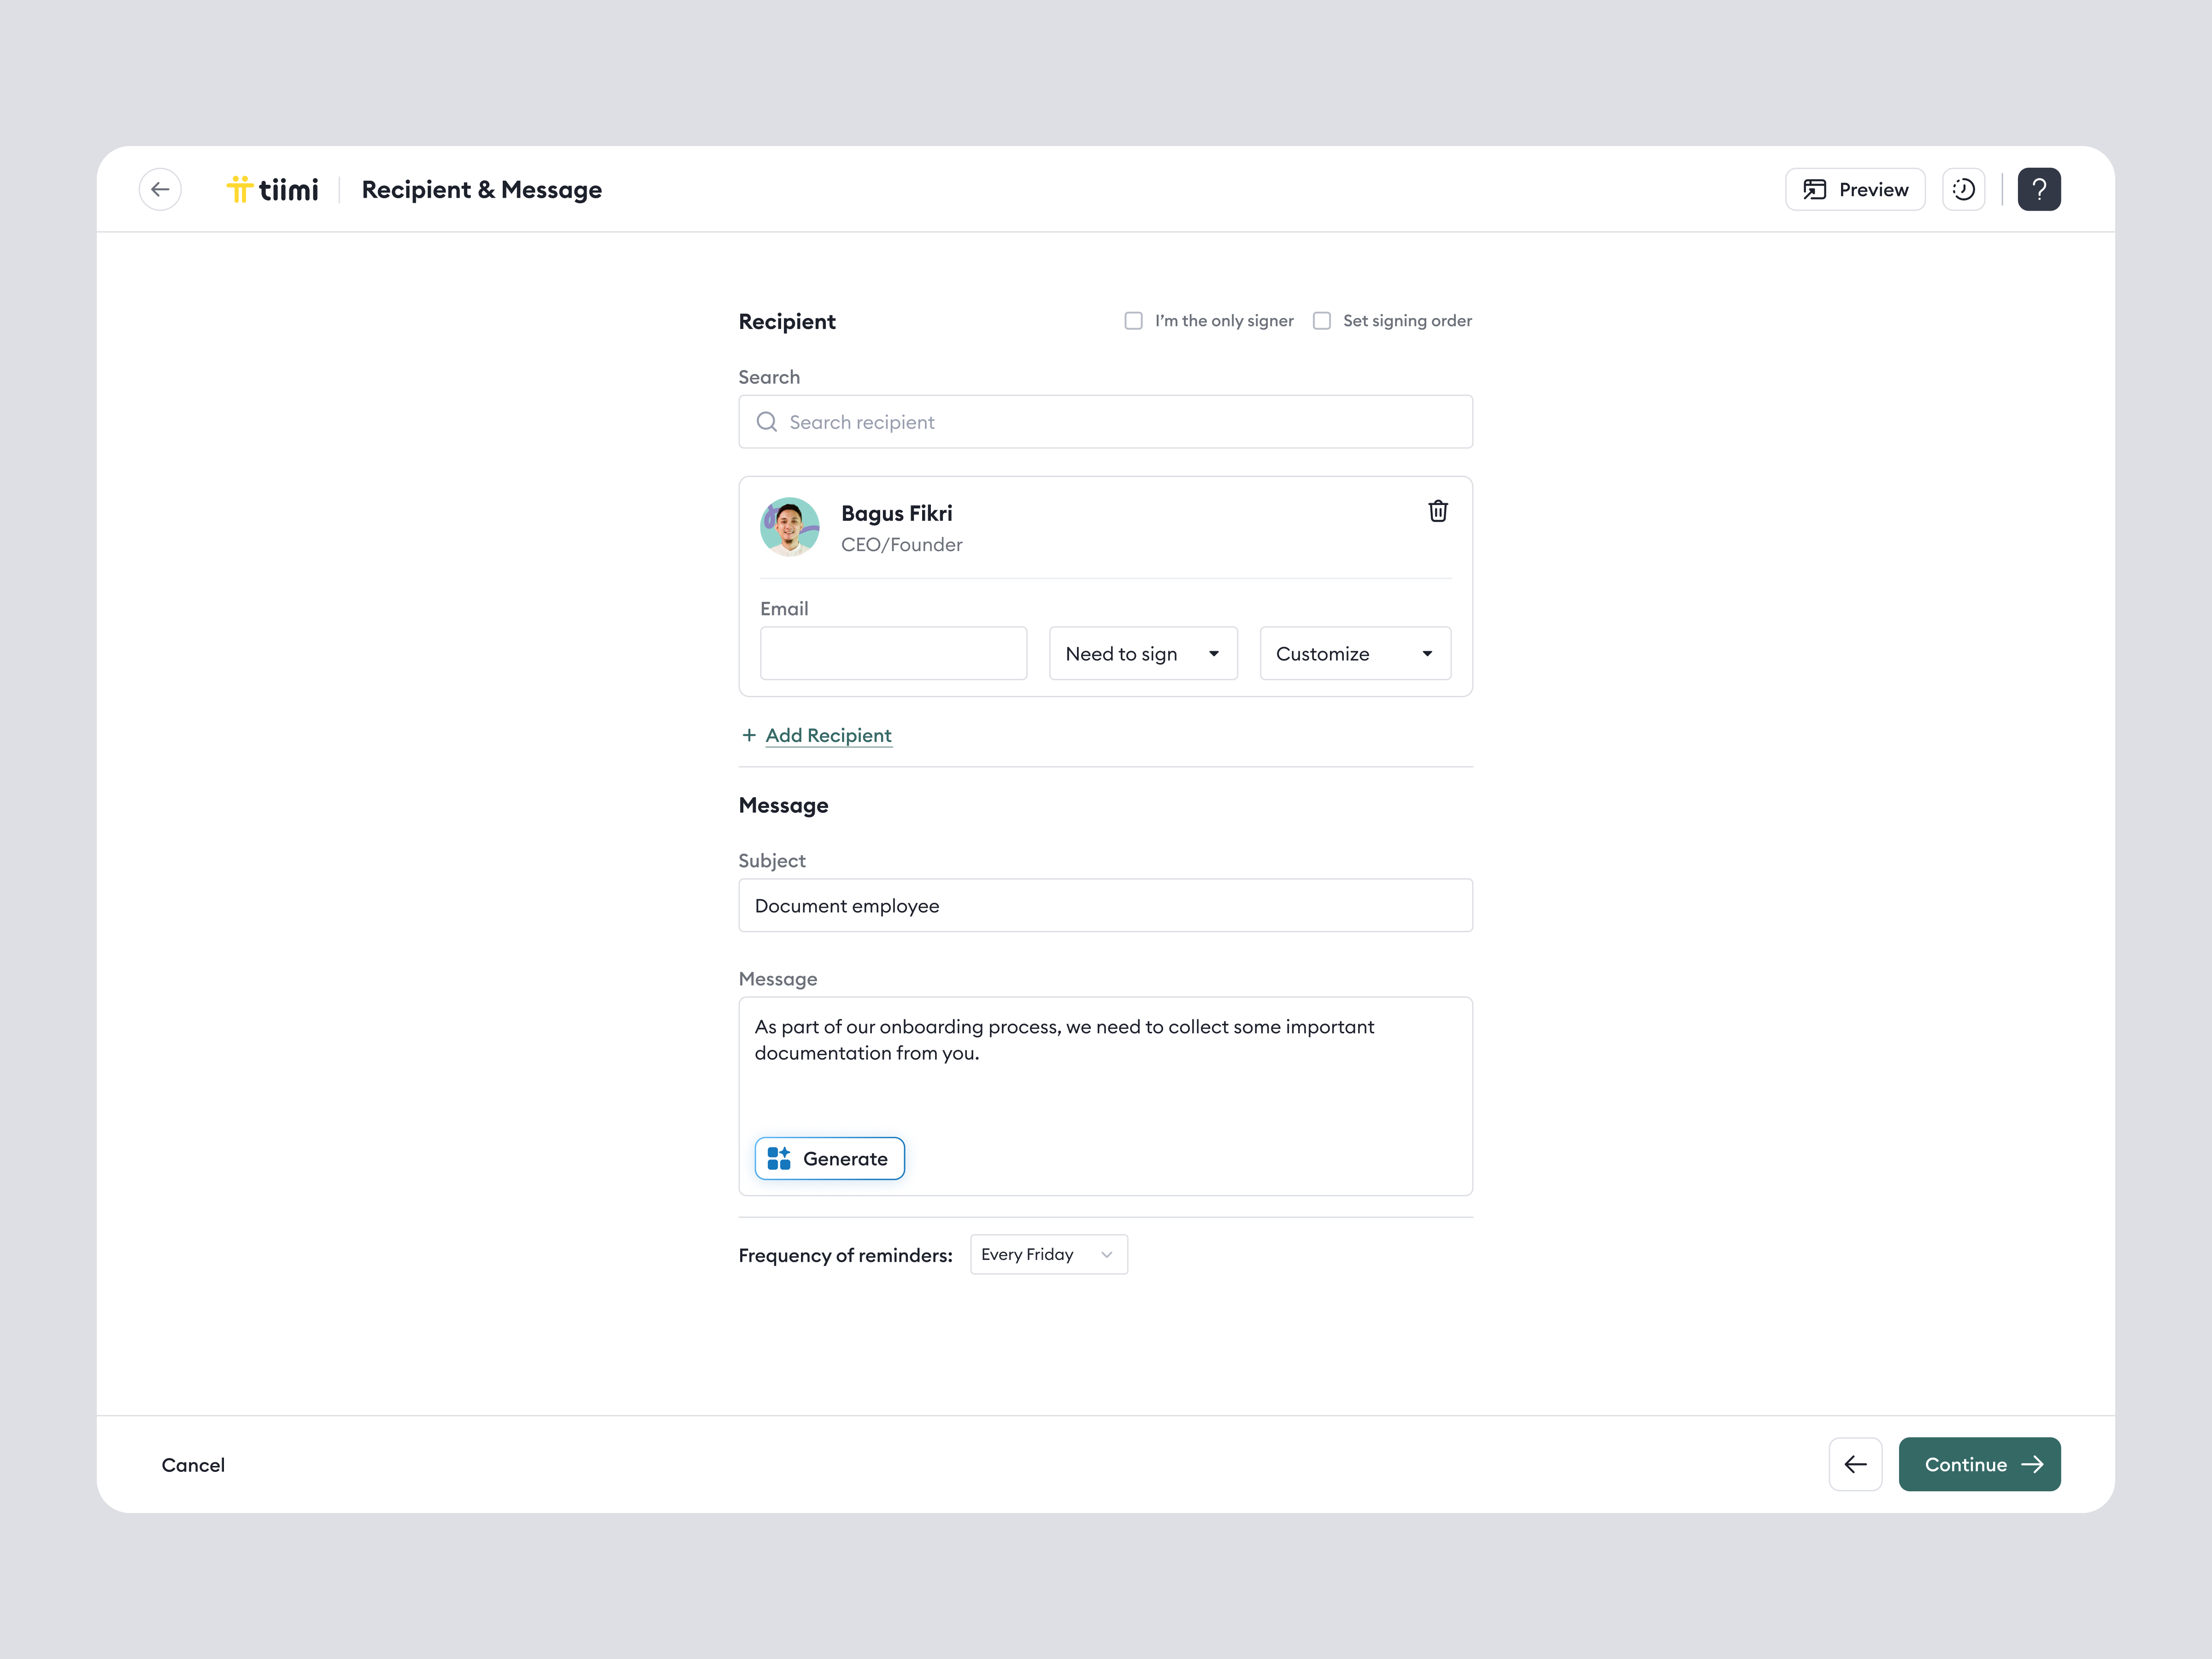This screenshot has width=2212, height=1659.
Task: Open the version history clock icon
Action: tap(1963, 189)
